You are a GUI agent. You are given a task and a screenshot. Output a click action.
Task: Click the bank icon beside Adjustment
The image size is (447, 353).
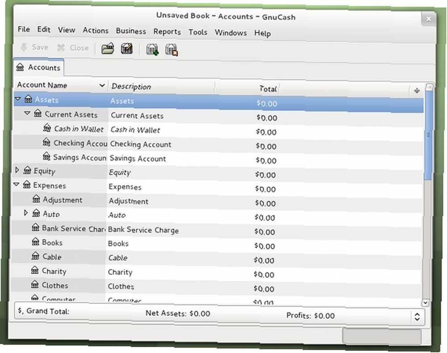click(36, 199)
